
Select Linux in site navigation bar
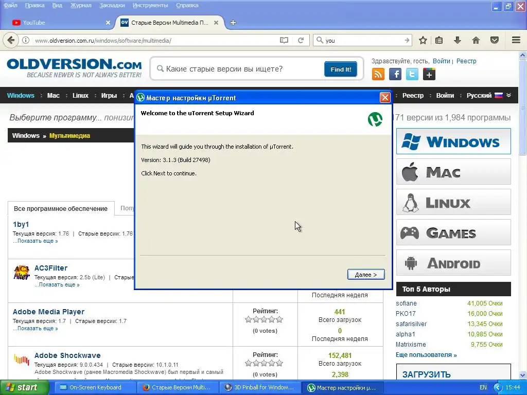[81, 95]
